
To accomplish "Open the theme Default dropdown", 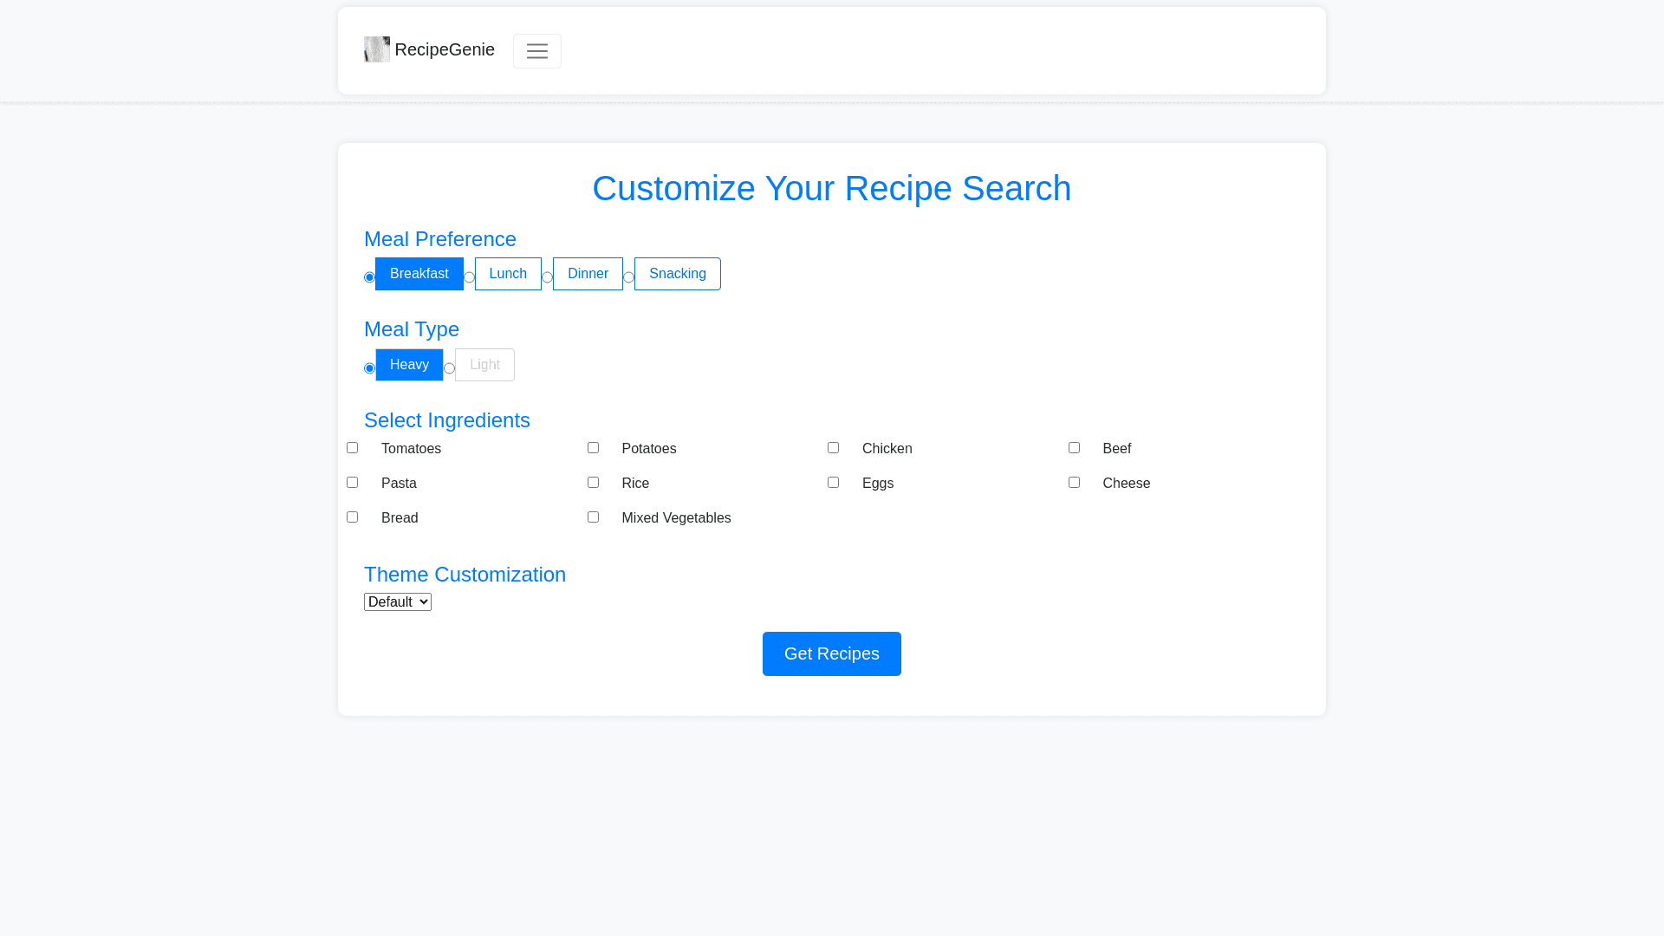I will pos(398,601).
